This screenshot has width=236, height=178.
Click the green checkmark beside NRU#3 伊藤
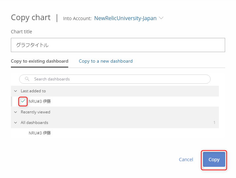point(23,101)
